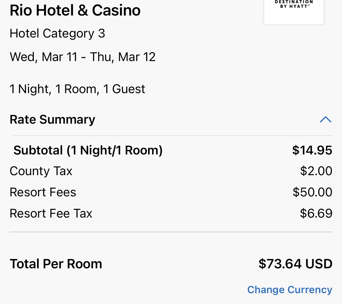Click the $2.00 county tax amount
Screen dimensions: 342x304
[316, 171]
